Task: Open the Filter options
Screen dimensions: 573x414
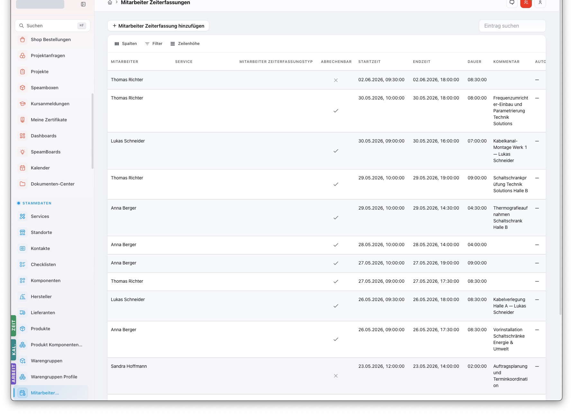Action: [x=154, y=44]
